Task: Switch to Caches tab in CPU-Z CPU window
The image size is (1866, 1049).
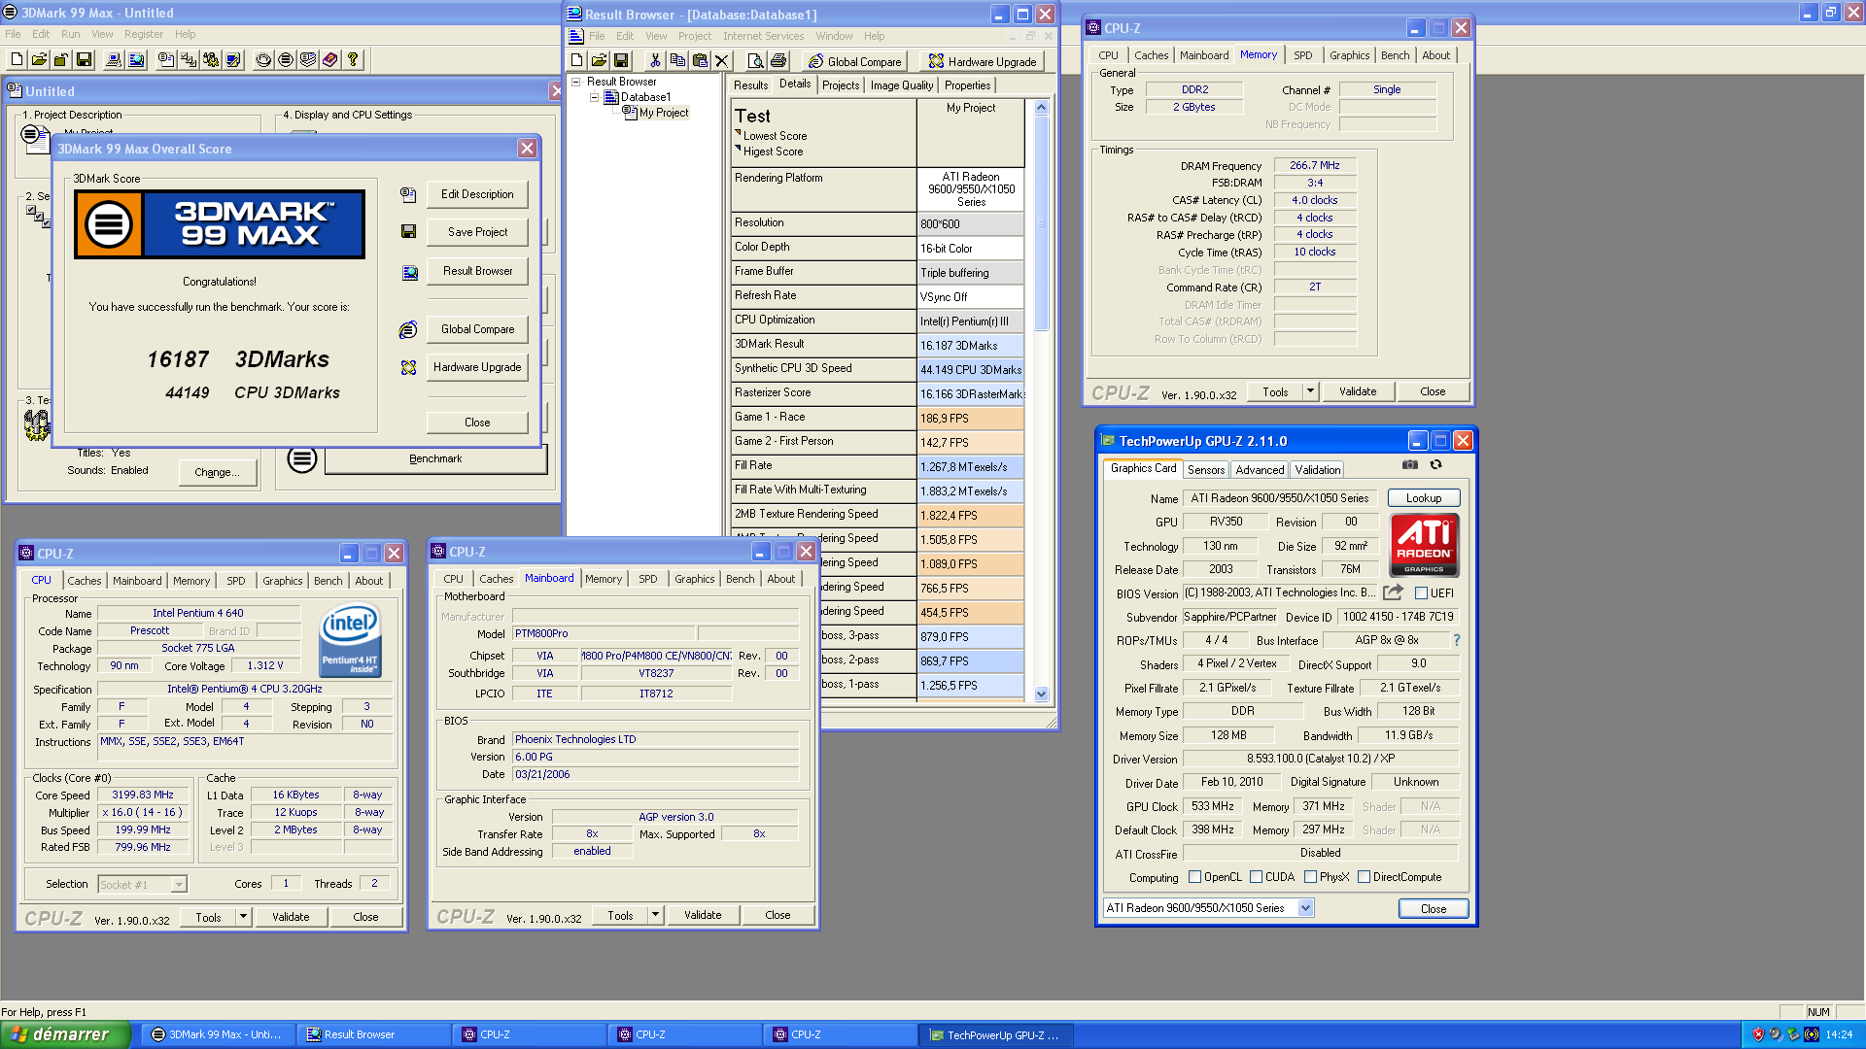Action: pyautogui.click(x=84, y=581)
